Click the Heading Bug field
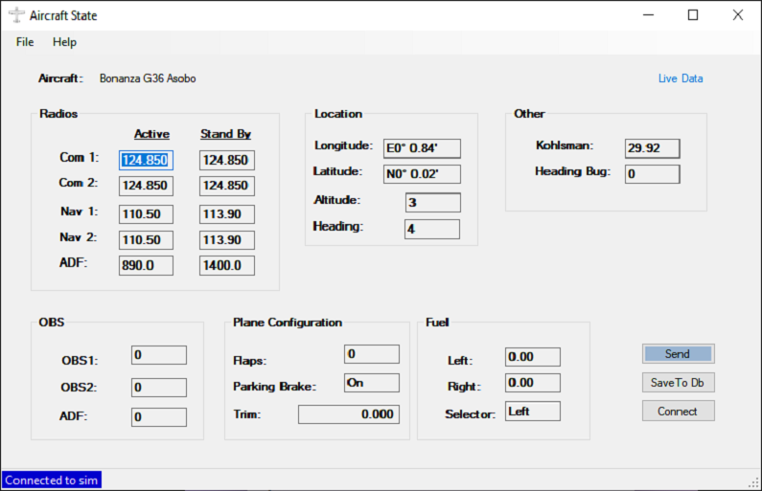The image size is (762, 491). pyautogui.click(x=652, y=173)
